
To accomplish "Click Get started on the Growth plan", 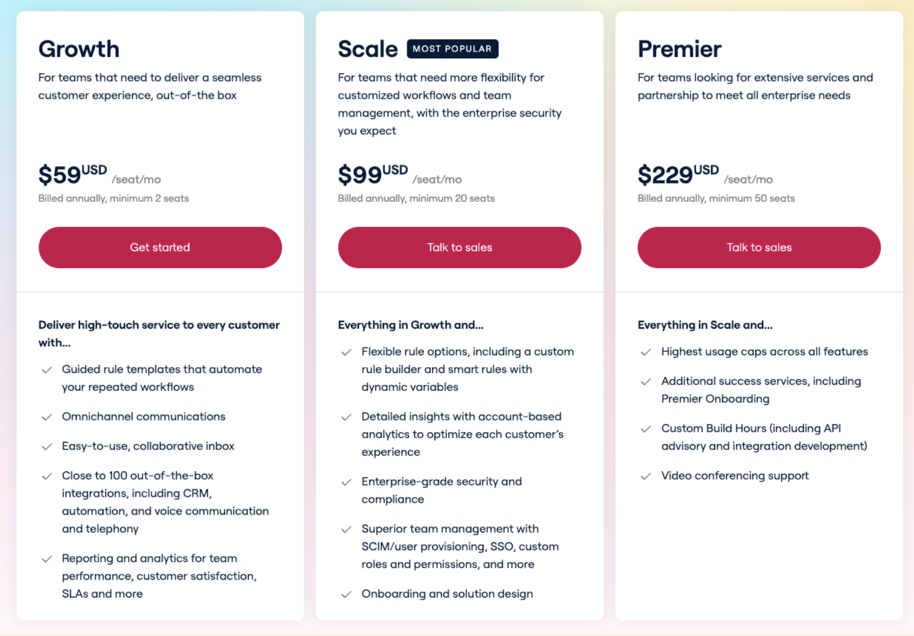I will (160, 248).
